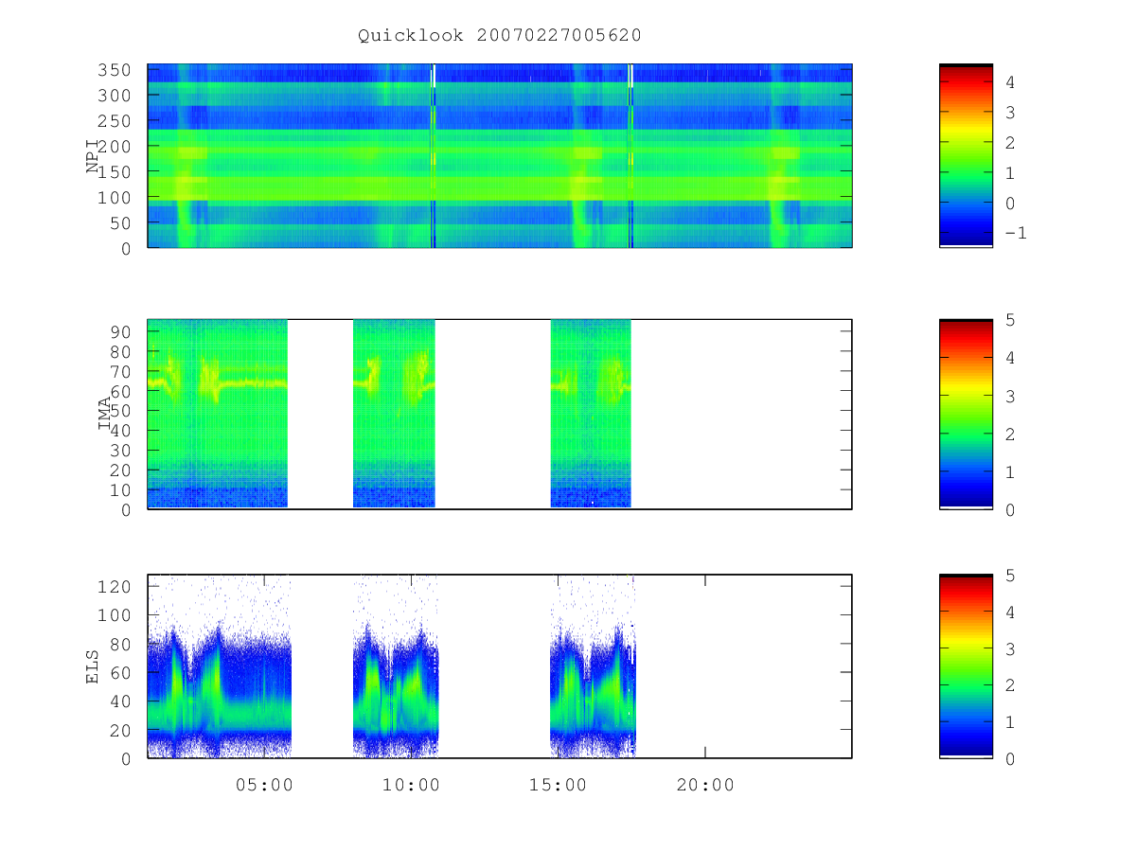
Task: Select the ELS axis label
Action: coord(93,666)
